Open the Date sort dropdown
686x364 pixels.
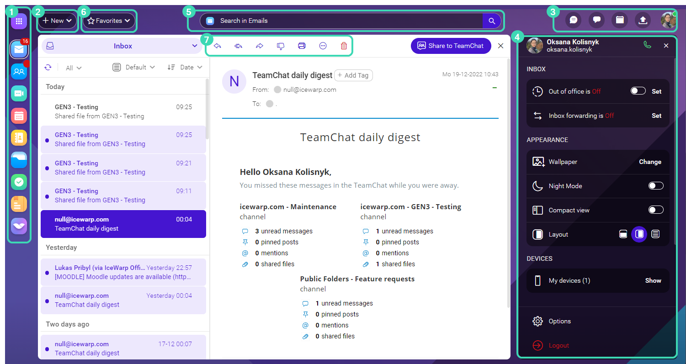click(185, 67)
